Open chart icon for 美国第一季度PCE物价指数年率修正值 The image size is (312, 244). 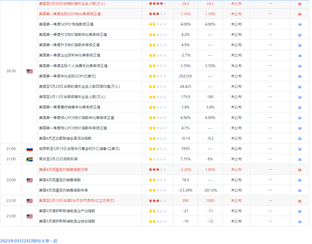coord(300,45)
